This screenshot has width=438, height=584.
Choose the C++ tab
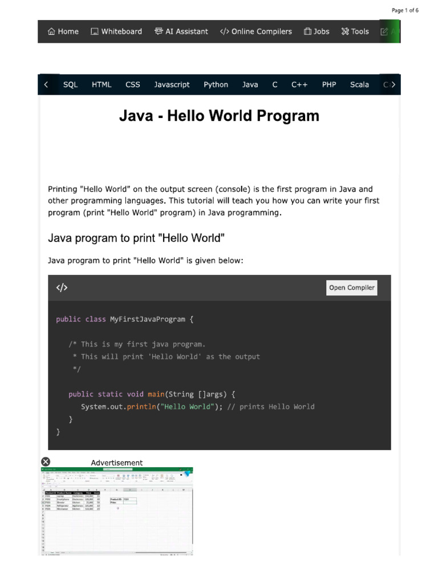click(299, 84)
